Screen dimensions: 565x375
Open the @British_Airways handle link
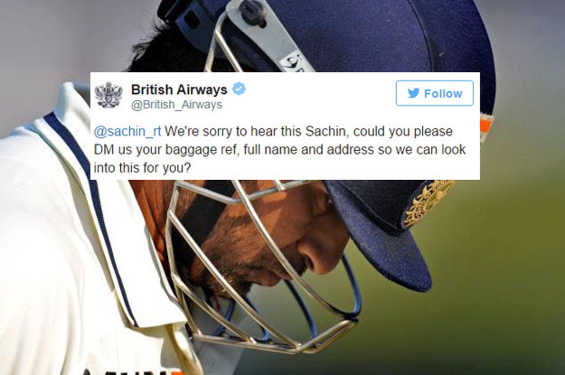177,105
